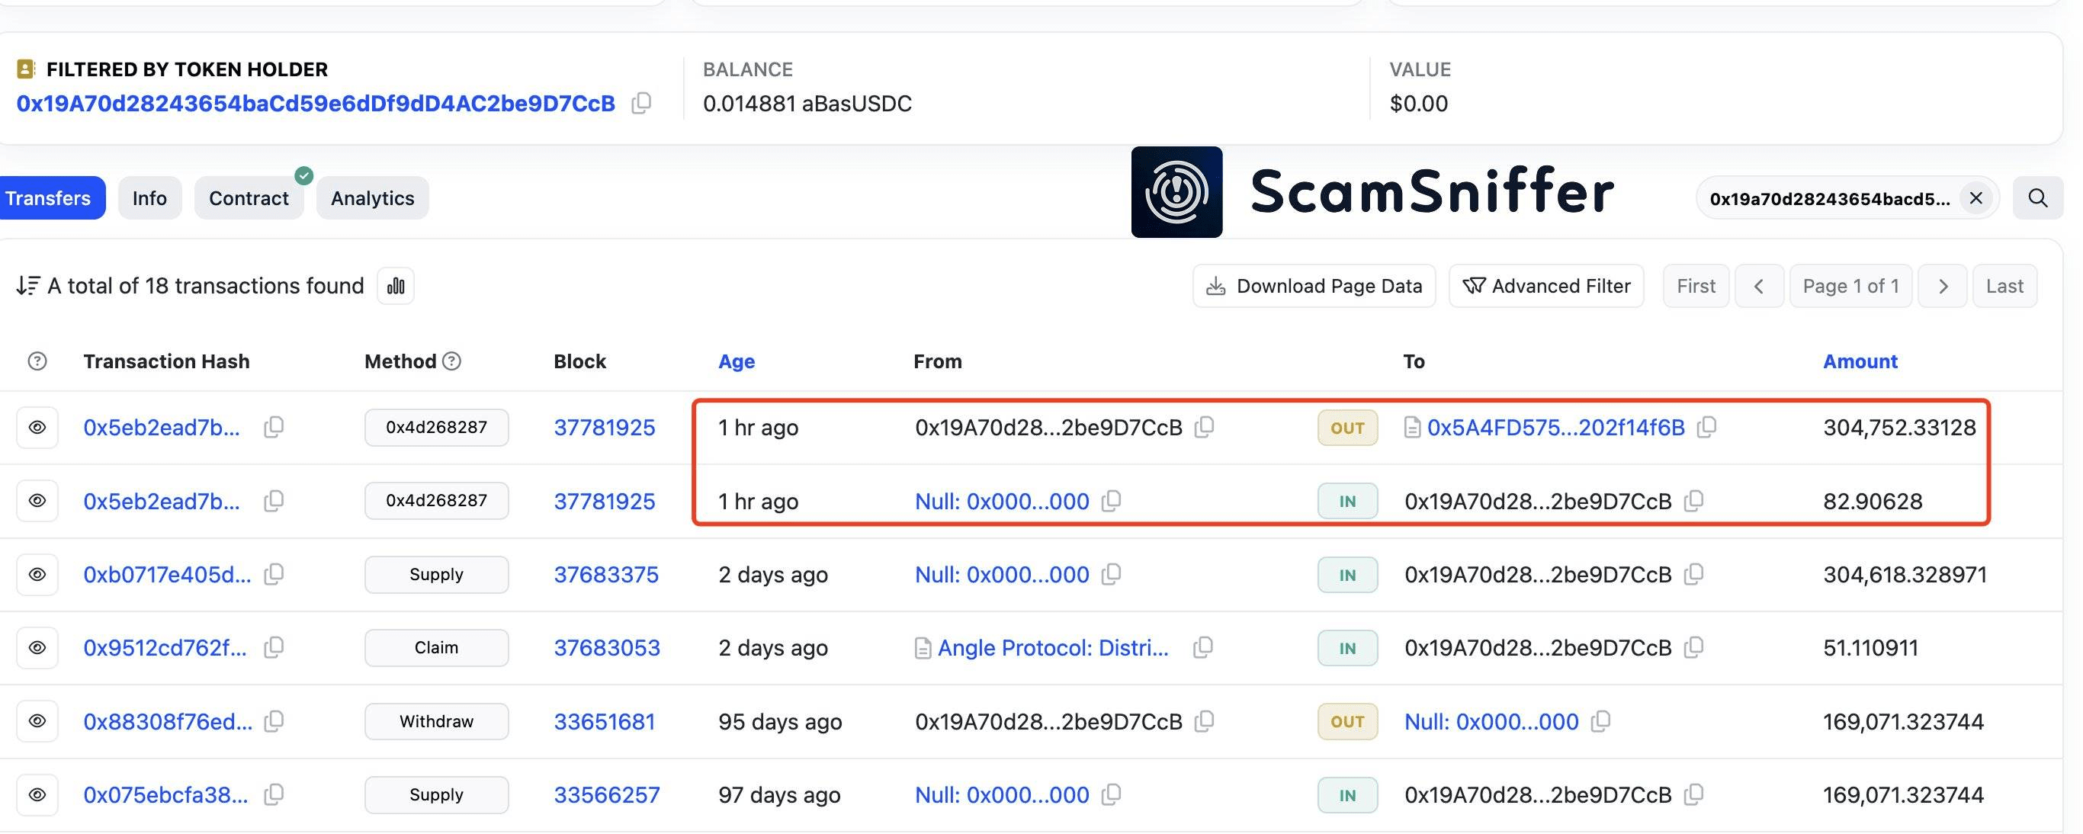2083x834 pixels.
Task: Open the transactions chart icon
Action: pyautogui.click(x=396, y=286)
